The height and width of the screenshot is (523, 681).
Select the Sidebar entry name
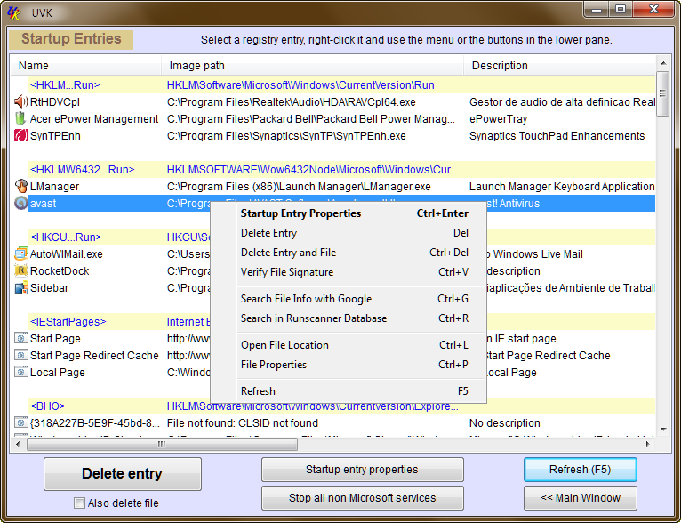(x=49, y=288)
